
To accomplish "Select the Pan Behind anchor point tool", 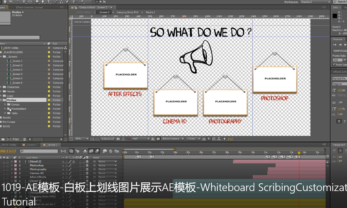I will point(30,2).
